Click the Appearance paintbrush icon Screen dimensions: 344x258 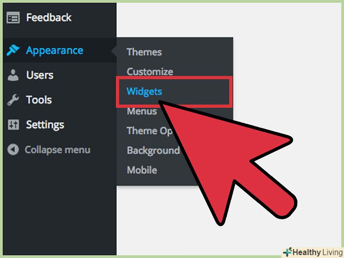13,50
